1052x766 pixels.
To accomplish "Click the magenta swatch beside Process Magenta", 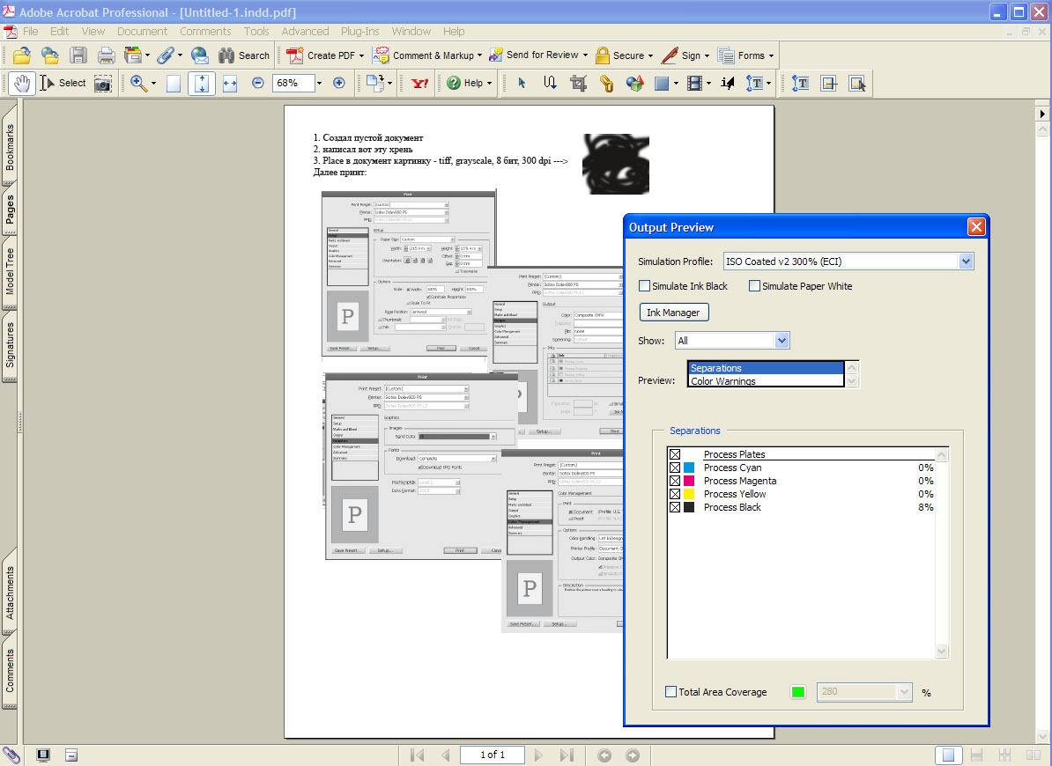I will 689,482.
